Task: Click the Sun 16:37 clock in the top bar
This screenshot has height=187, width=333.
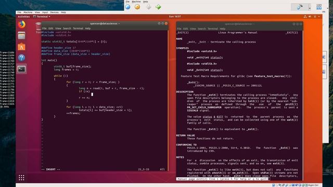Action: pyautogui.click(x=175, y=17)
